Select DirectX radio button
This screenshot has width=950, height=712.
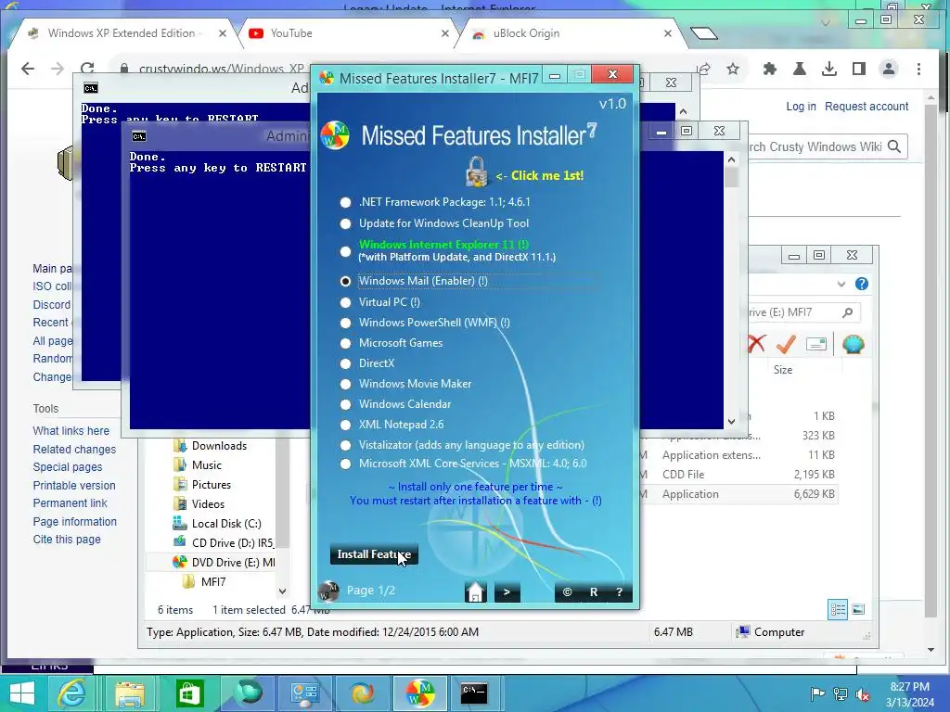click(345, 363)
